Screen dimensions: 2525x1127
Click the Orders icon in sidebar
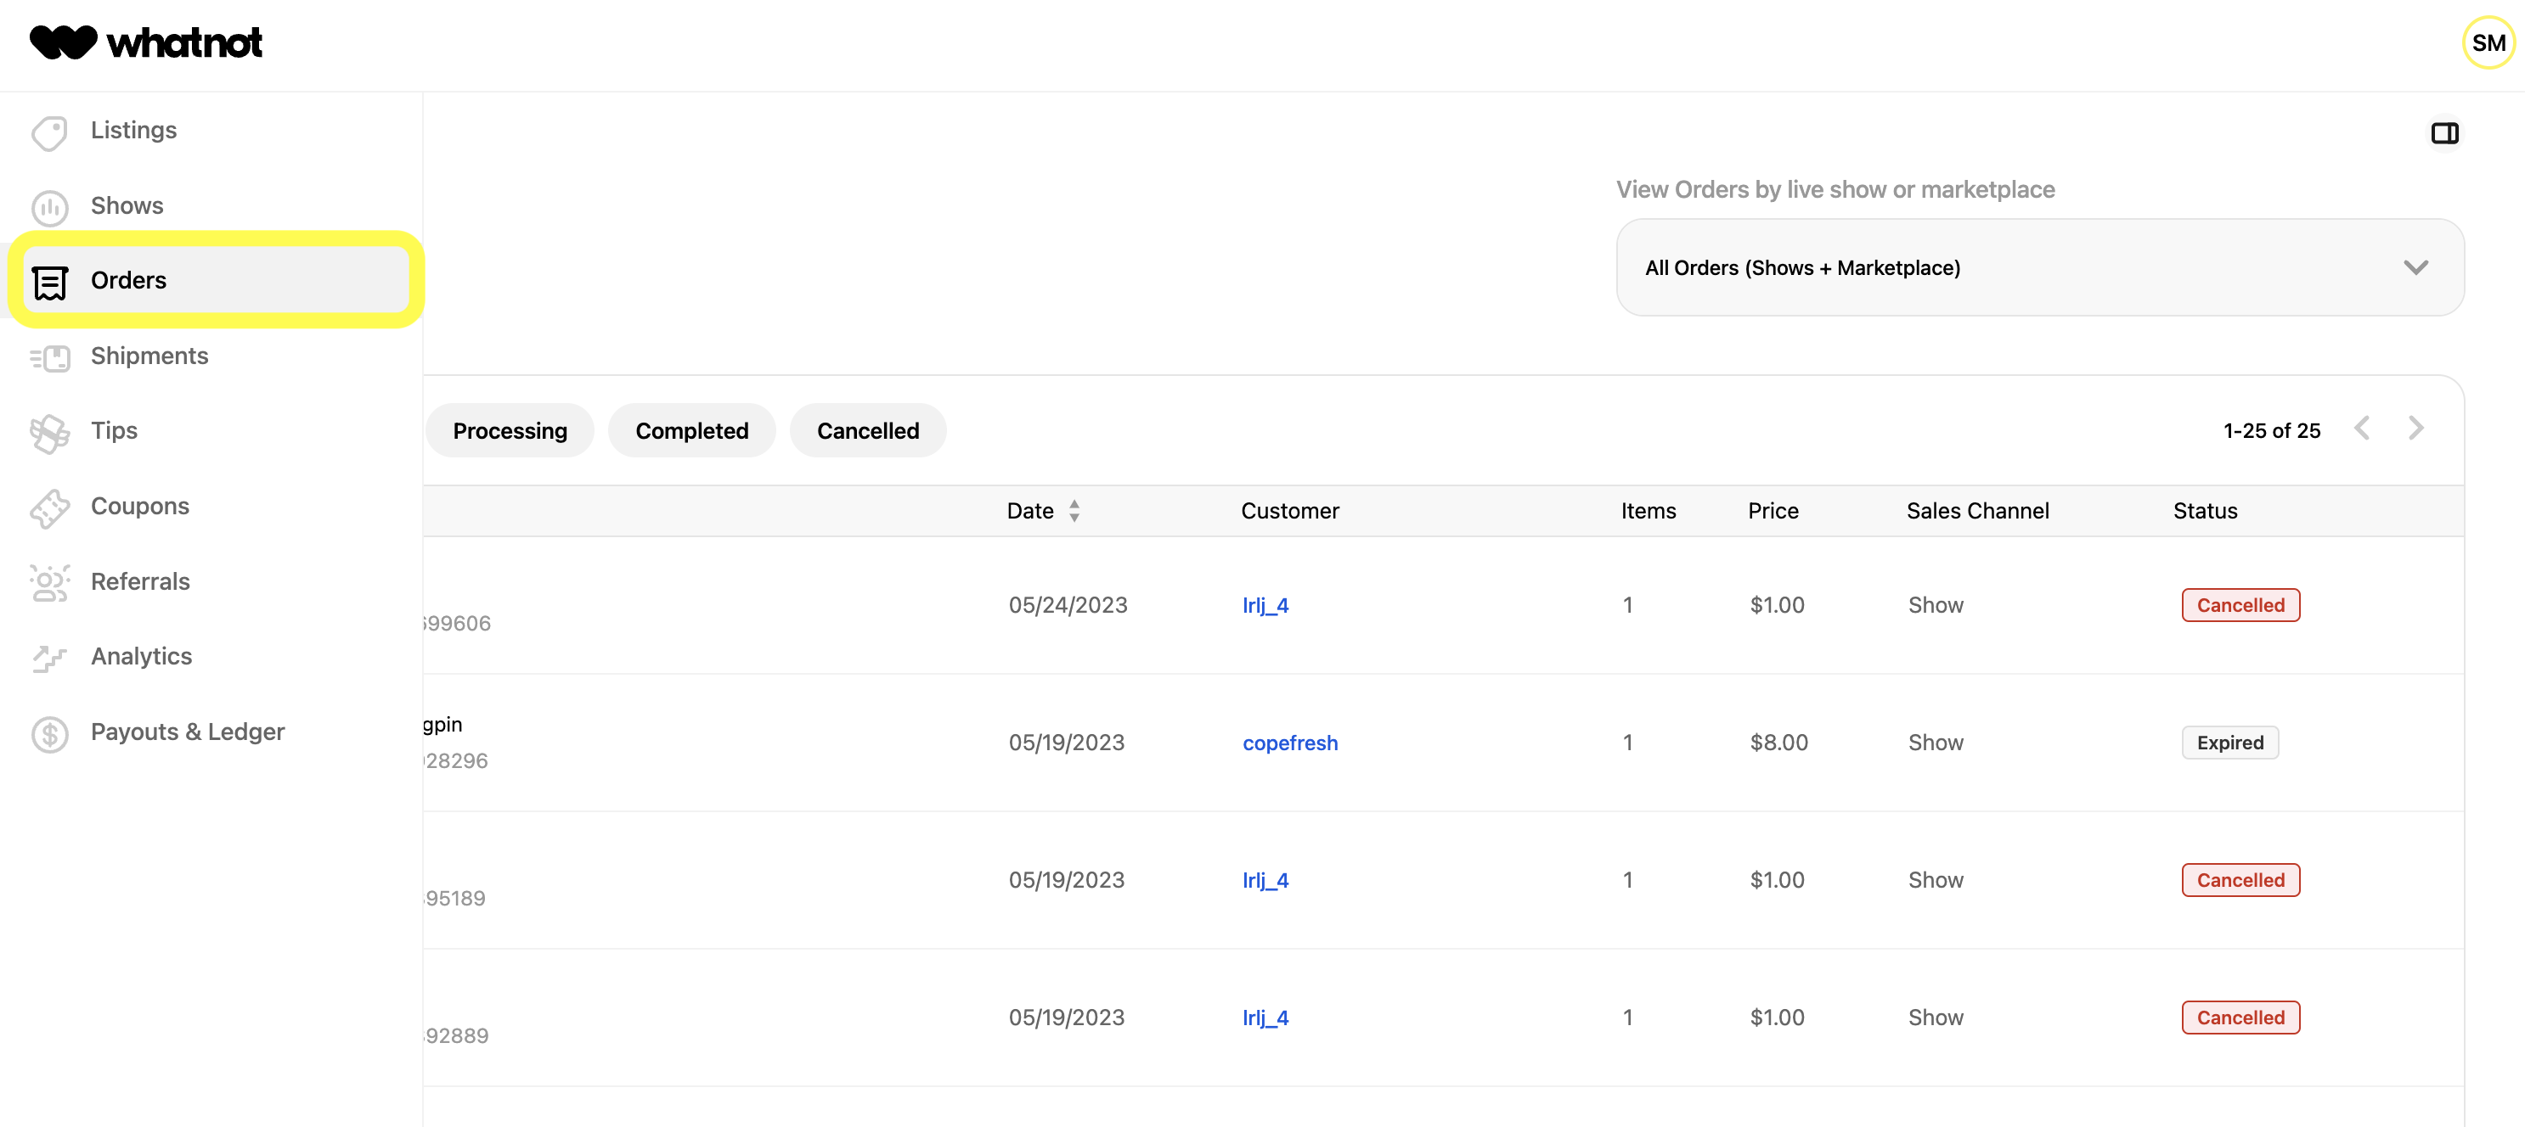50,280
